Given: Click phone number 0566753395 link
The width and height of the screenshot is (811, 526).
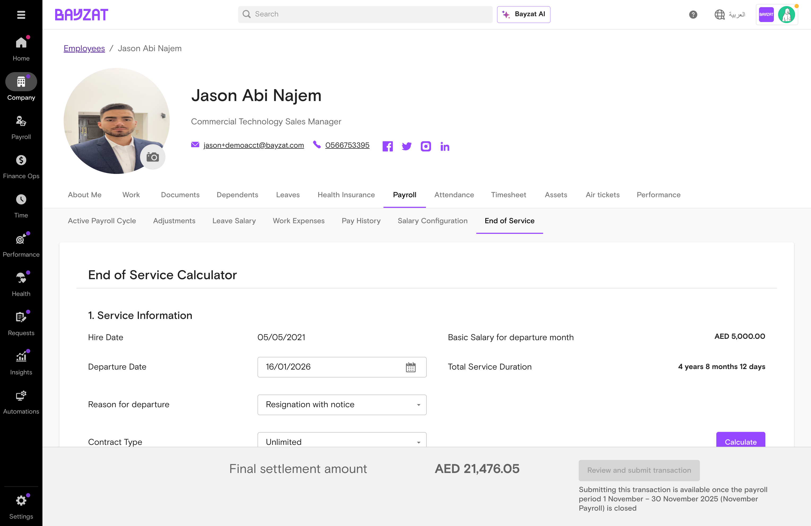Looking at the screenshot, I should click(347, 145).
